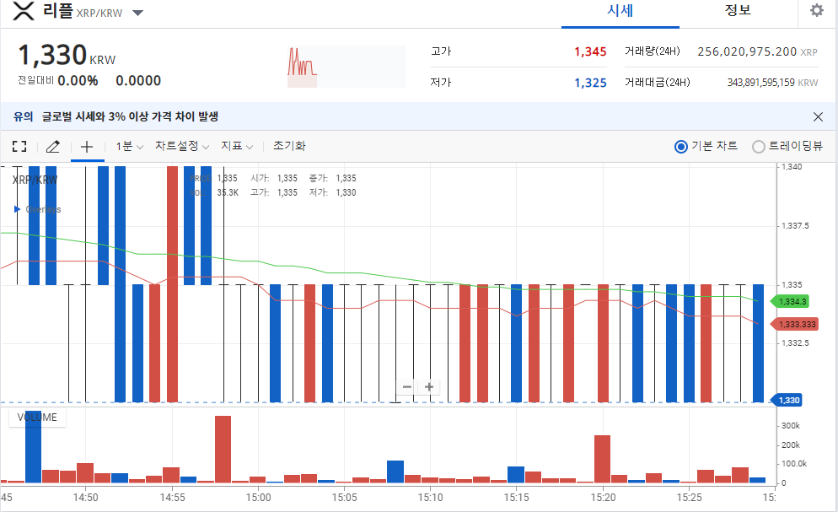Click the red 1,333.333 price tag
The height and width of the screenshot is (512, 838).
coord(793,325)
